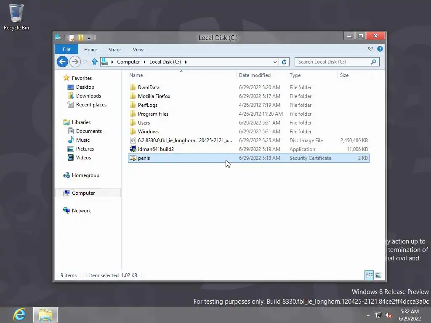The height and width of the screenshot is (323, 431).
Task: Select Homegroup in the navigation pane
Action: coord(85,175)
